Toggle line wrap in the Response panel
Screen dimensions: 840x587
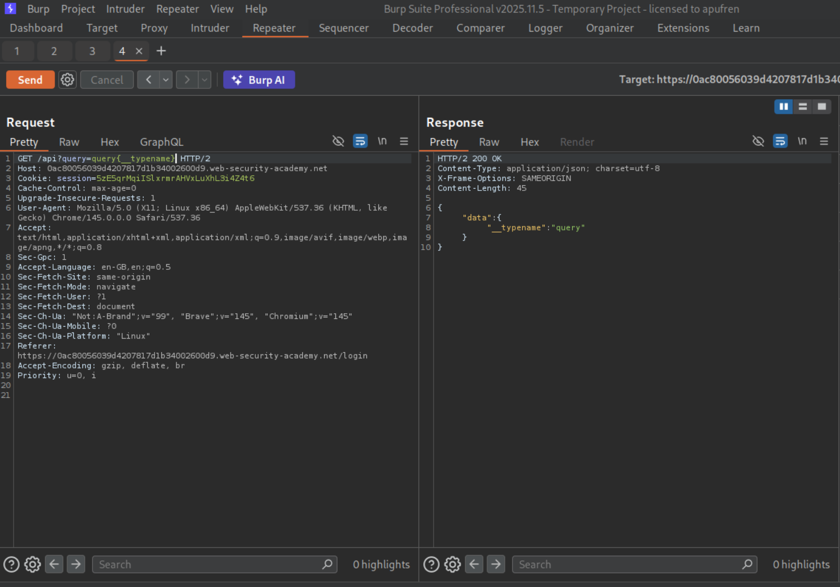(x=780, y=141)
